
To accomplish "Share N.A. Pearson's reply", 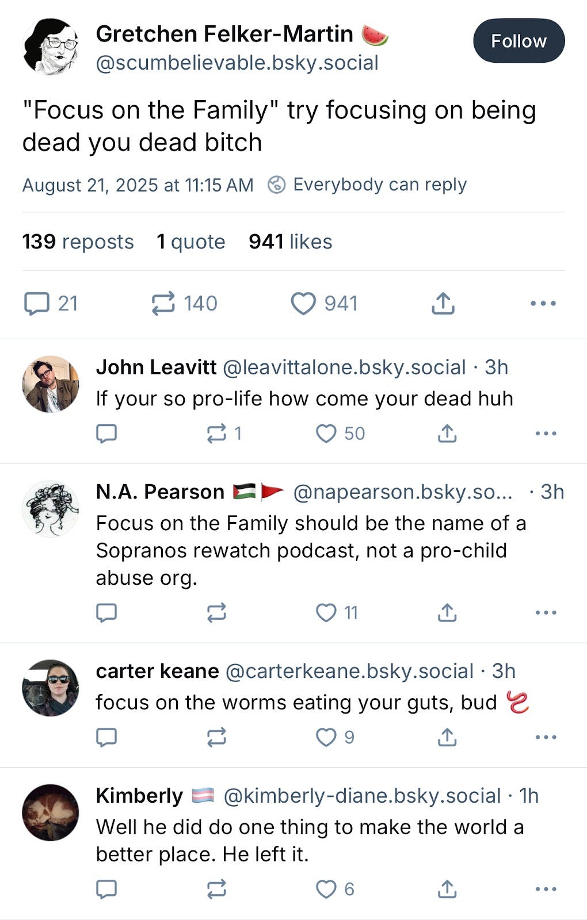I will [447, 612].
